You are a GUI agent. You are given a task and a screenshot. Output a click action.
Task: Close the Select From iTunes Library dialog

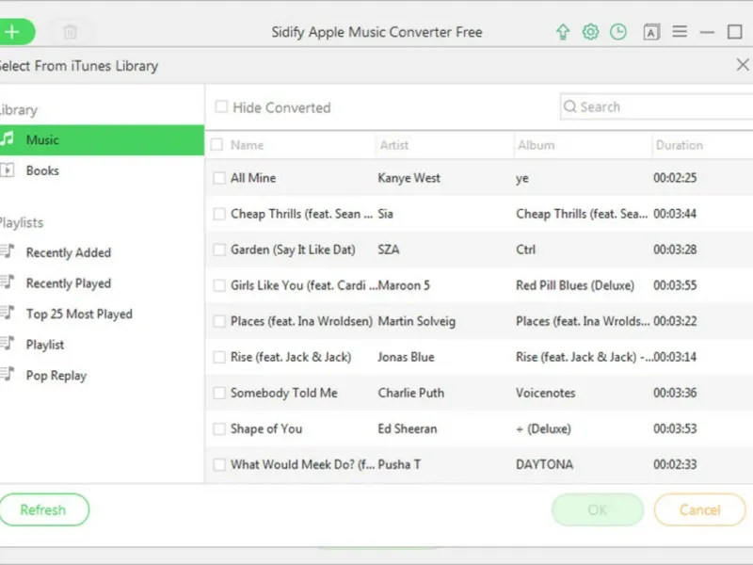(x=742, y=65)
